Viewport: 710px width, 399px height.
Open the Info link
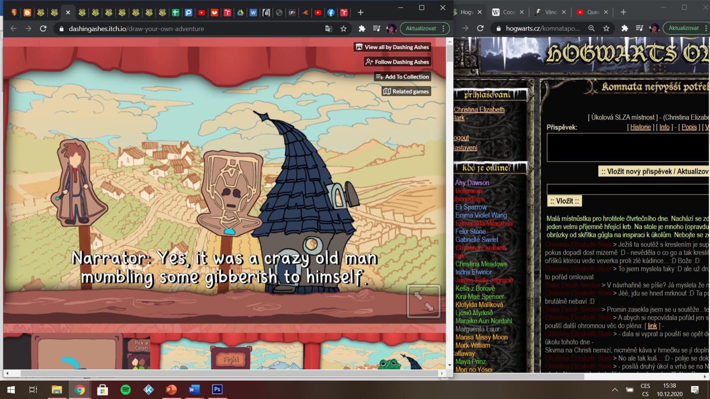pos(664,127)
